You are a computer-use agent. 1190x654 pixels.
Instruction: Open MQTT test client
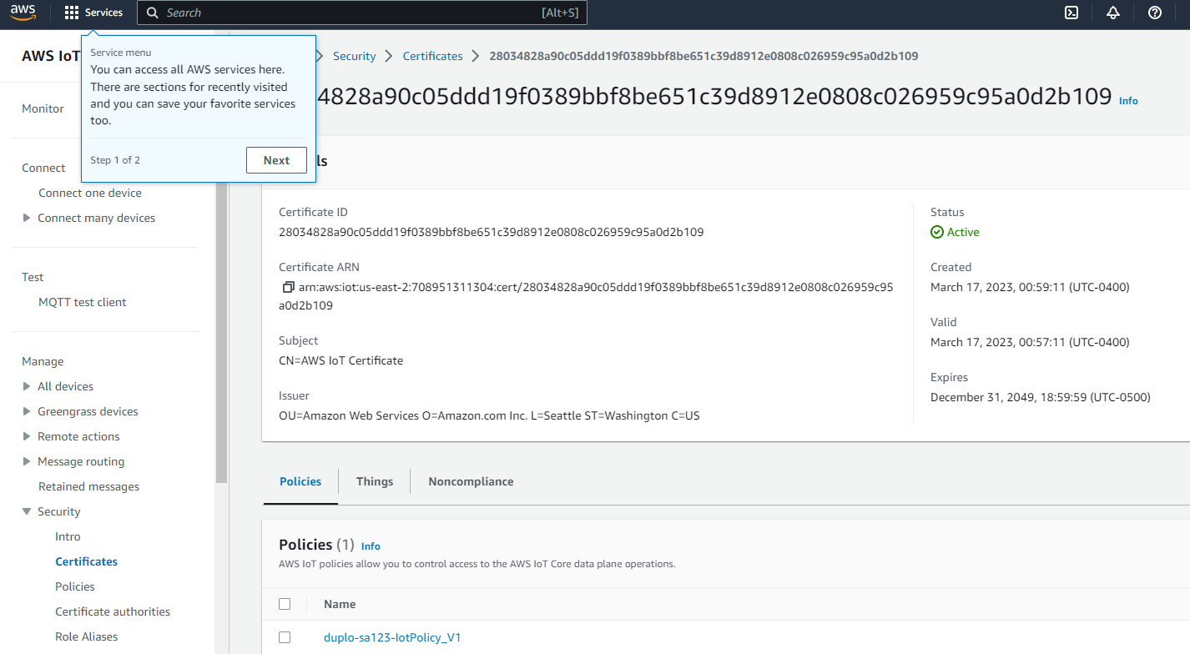(83, 302)
